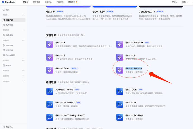
Task: Open the 开发文档 navigation tab
Action: pyautogui.click(x=60, y=2)
